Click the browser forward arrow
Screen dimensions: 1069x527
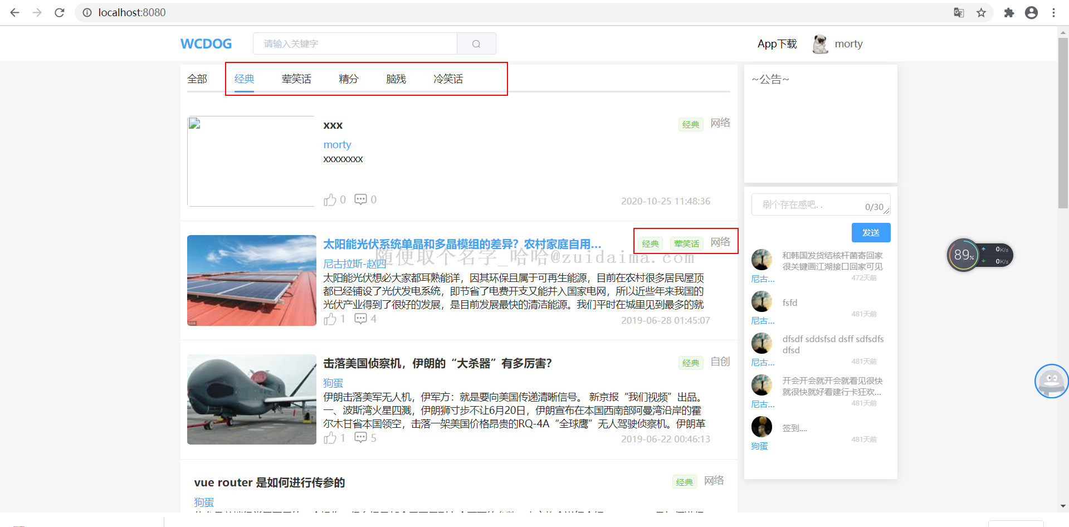(x=37, y=12)
